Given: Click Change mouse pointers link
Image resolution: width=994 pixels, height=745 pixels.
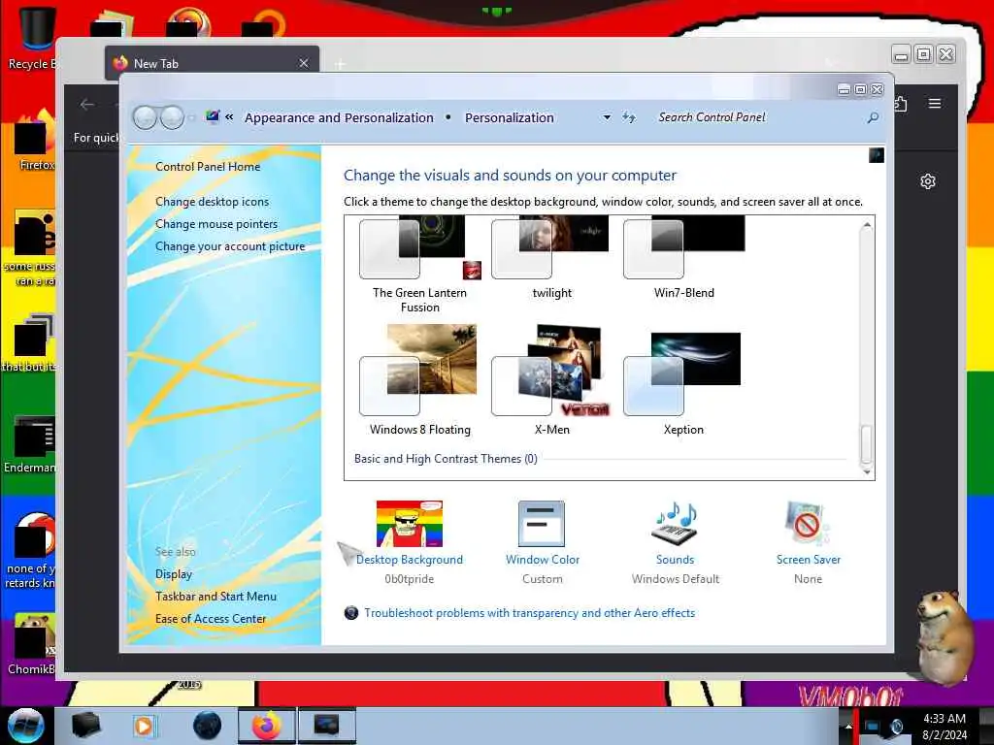Looking at the screenshot, I should pyautogui.click(x=216, y=224).
